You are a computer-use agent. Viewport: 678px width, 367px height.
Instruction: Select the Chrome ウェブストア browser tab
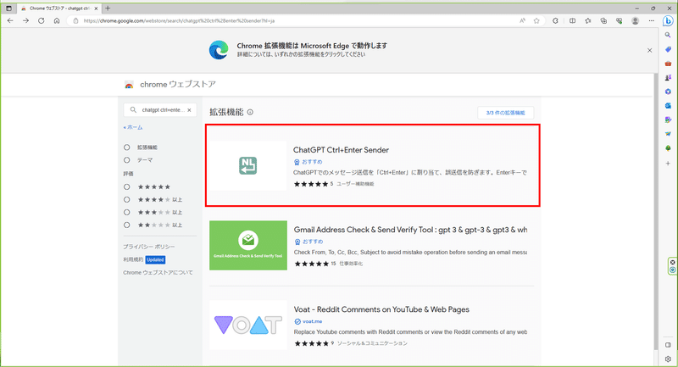pyautogui.click(x=59, y=8)
